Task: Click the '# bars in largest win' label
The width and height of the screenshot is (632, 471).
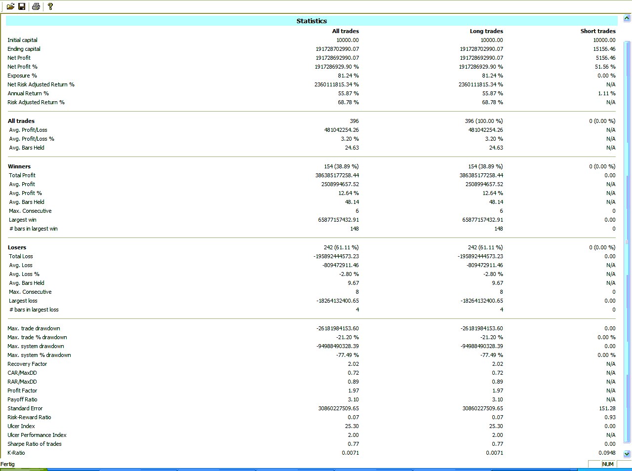Action: (34, 229)
